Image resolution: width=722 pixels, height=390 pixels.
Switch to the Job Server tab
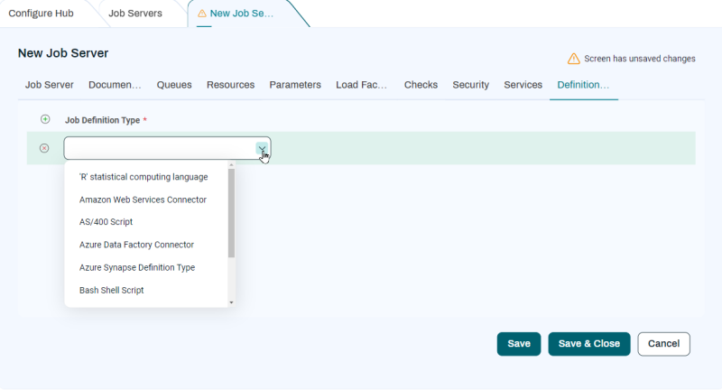point(50,85)
